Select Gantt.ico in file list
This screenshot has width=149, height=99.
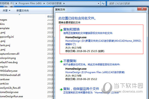tap(4, 84)
